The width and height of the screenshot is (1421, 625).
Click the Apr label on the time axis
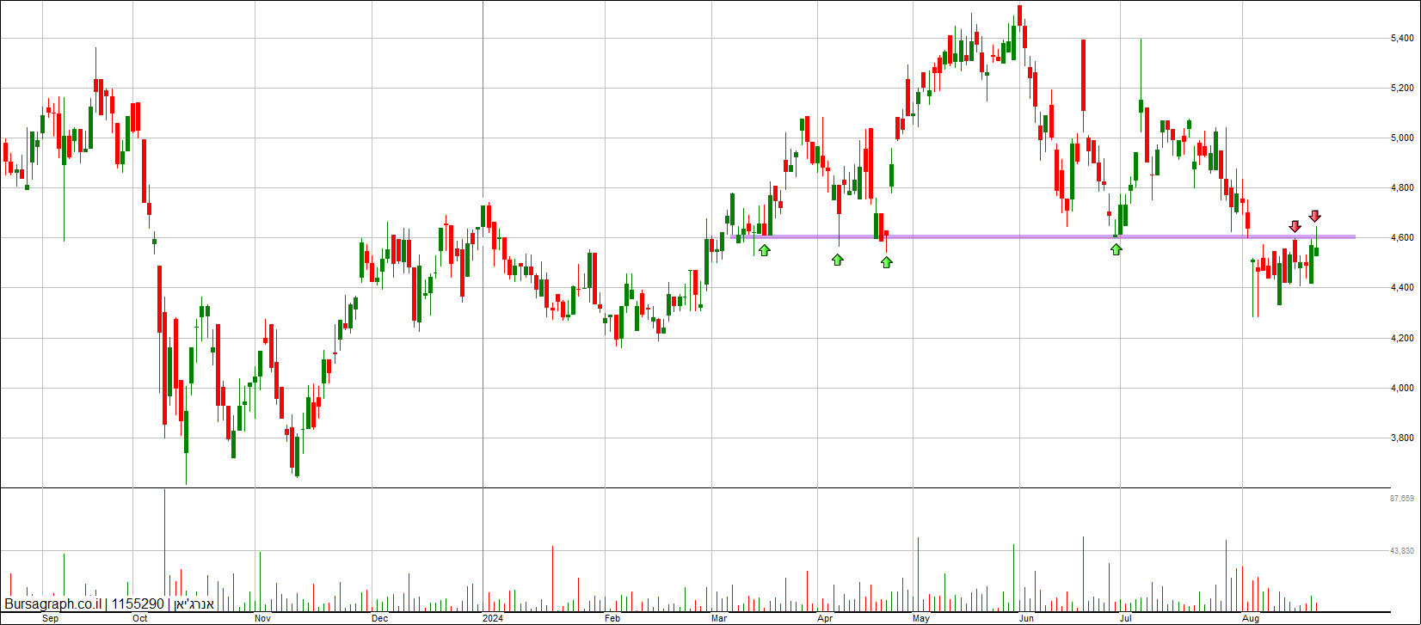(x=826, y=618)
